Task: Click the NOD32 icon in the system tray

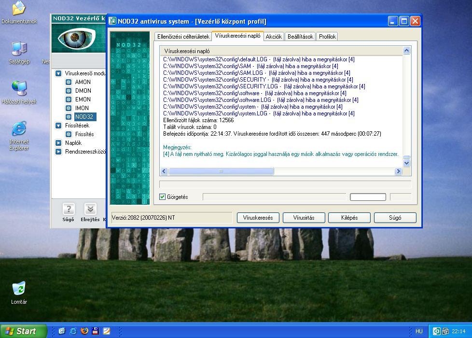Action: click(x=436, y=331)
